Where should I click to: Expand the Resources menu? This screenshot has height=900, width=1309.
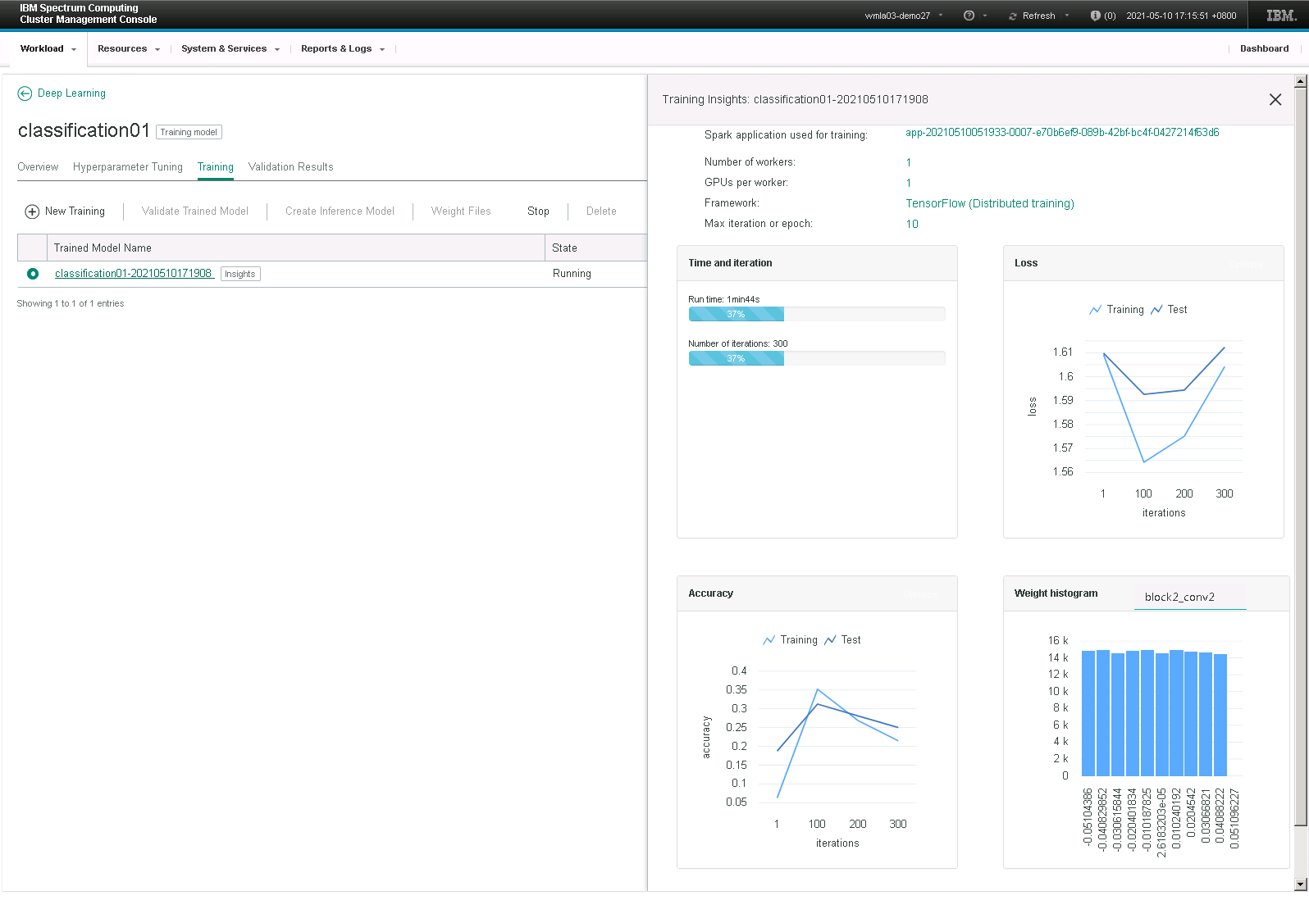129,49
